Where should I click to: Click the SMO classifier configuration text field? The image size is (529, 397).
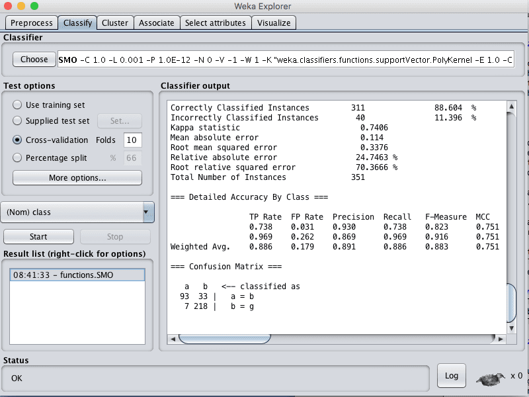pyautogui.click(x=286, y=60)
